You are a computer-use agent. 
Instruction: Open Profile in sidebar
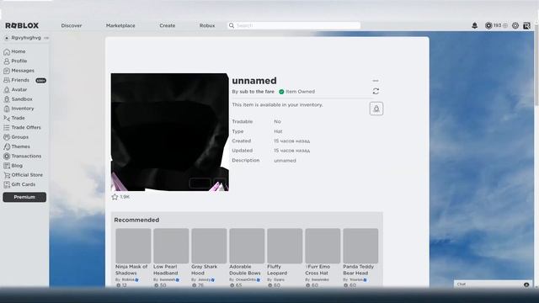15,61
